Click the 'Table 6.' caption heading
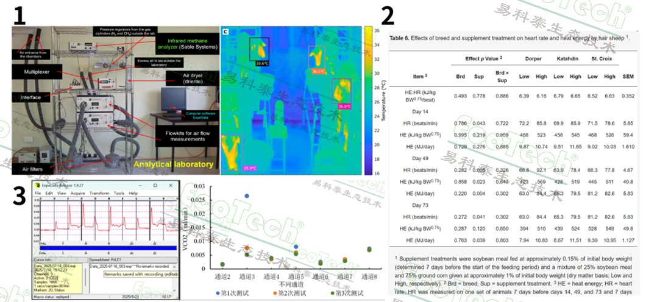Viewport: 646px width, 302px height. click(399, 38)
